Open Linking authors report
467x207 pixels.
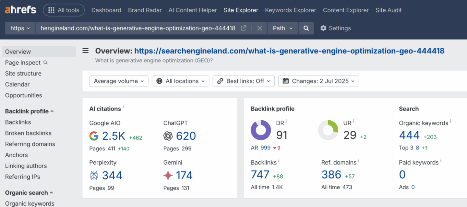coord(26,166)
